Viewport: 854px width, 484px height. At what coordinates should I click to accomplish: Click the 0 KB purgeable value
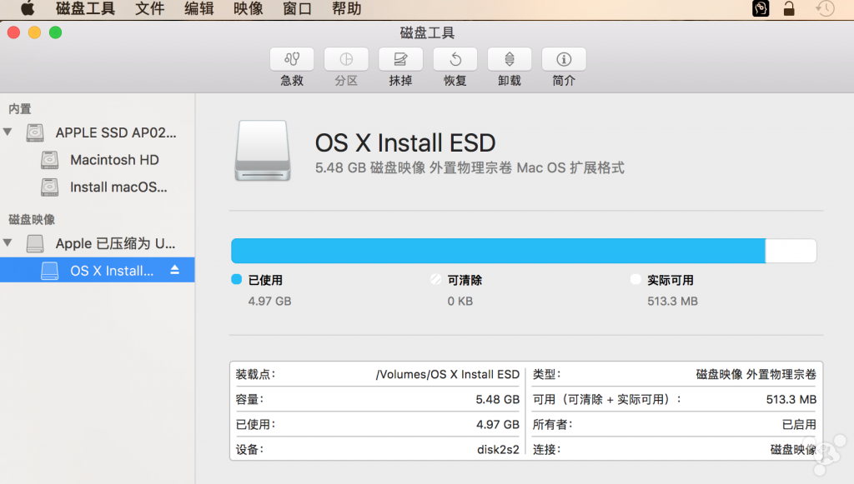pyautogui.click(x=460, y=302)
